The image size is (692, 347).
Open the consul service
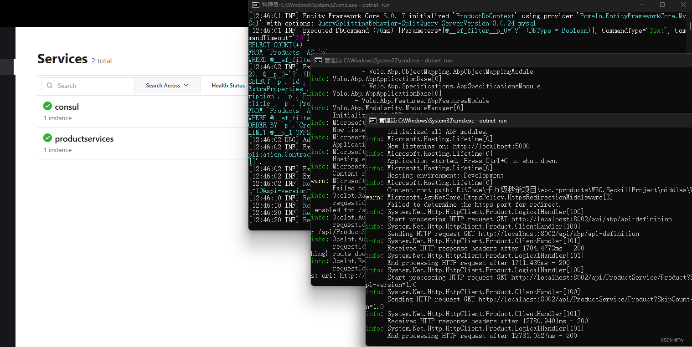click(x=67, y=107)
